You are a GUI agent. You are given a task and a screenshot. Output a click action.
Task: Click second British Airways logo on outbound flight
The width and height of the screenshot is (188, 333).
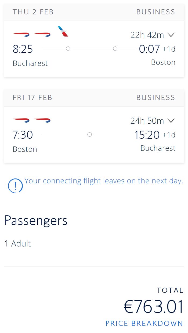pos(42,34)
